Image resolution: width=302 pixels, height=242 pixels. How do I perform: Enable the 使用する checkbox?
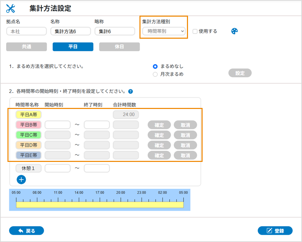(x=194, y=31)
